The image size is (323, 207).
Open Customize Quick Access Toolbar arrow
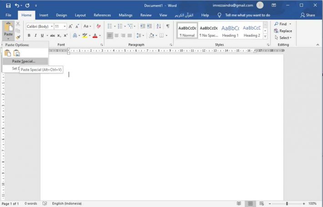pyautogui.click(x=36, y=6)
